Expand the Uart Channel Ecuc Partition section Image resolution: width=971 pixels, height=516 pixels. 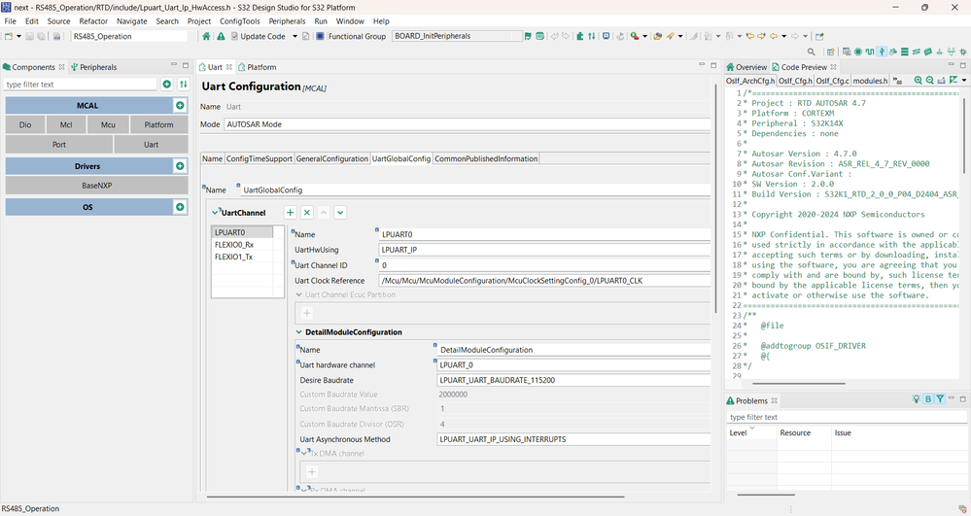tap(298, 294)
